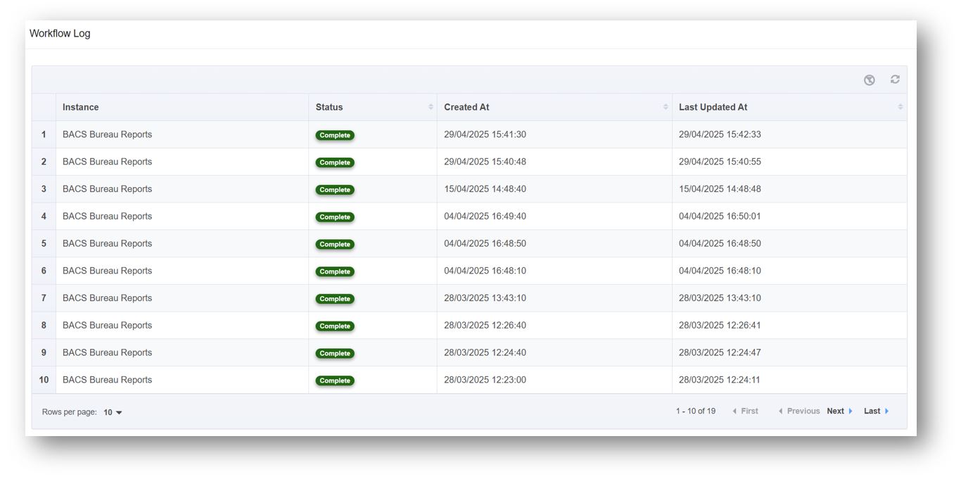The image size is (980, 498).
Task: Click created time 28/03/2025 12:26:40
Action: coord(485,325)
